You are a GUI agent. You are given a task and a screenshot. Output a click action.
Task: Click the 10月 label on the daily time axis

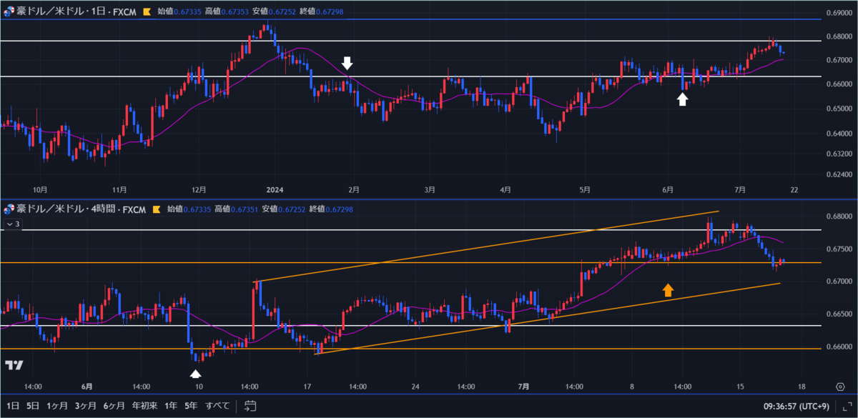[41, 189]
